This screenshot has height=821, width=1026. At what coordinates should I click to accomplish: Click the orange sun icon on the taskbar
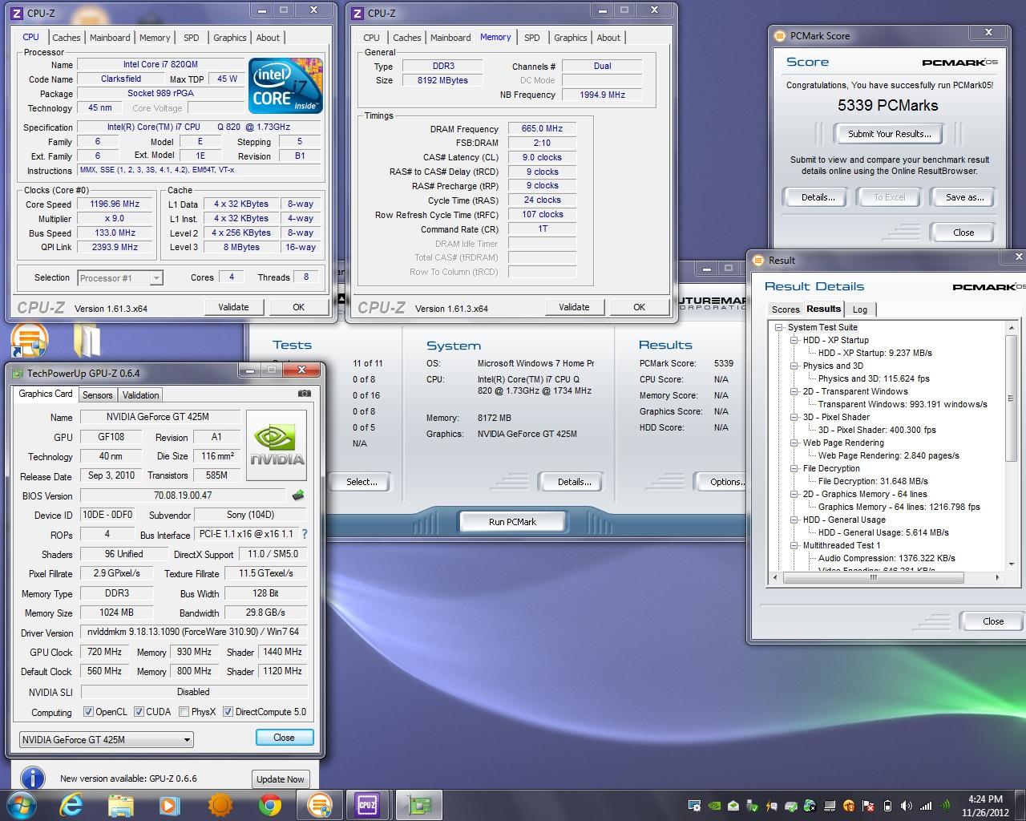pyautogui.click(x=220, y=804)
